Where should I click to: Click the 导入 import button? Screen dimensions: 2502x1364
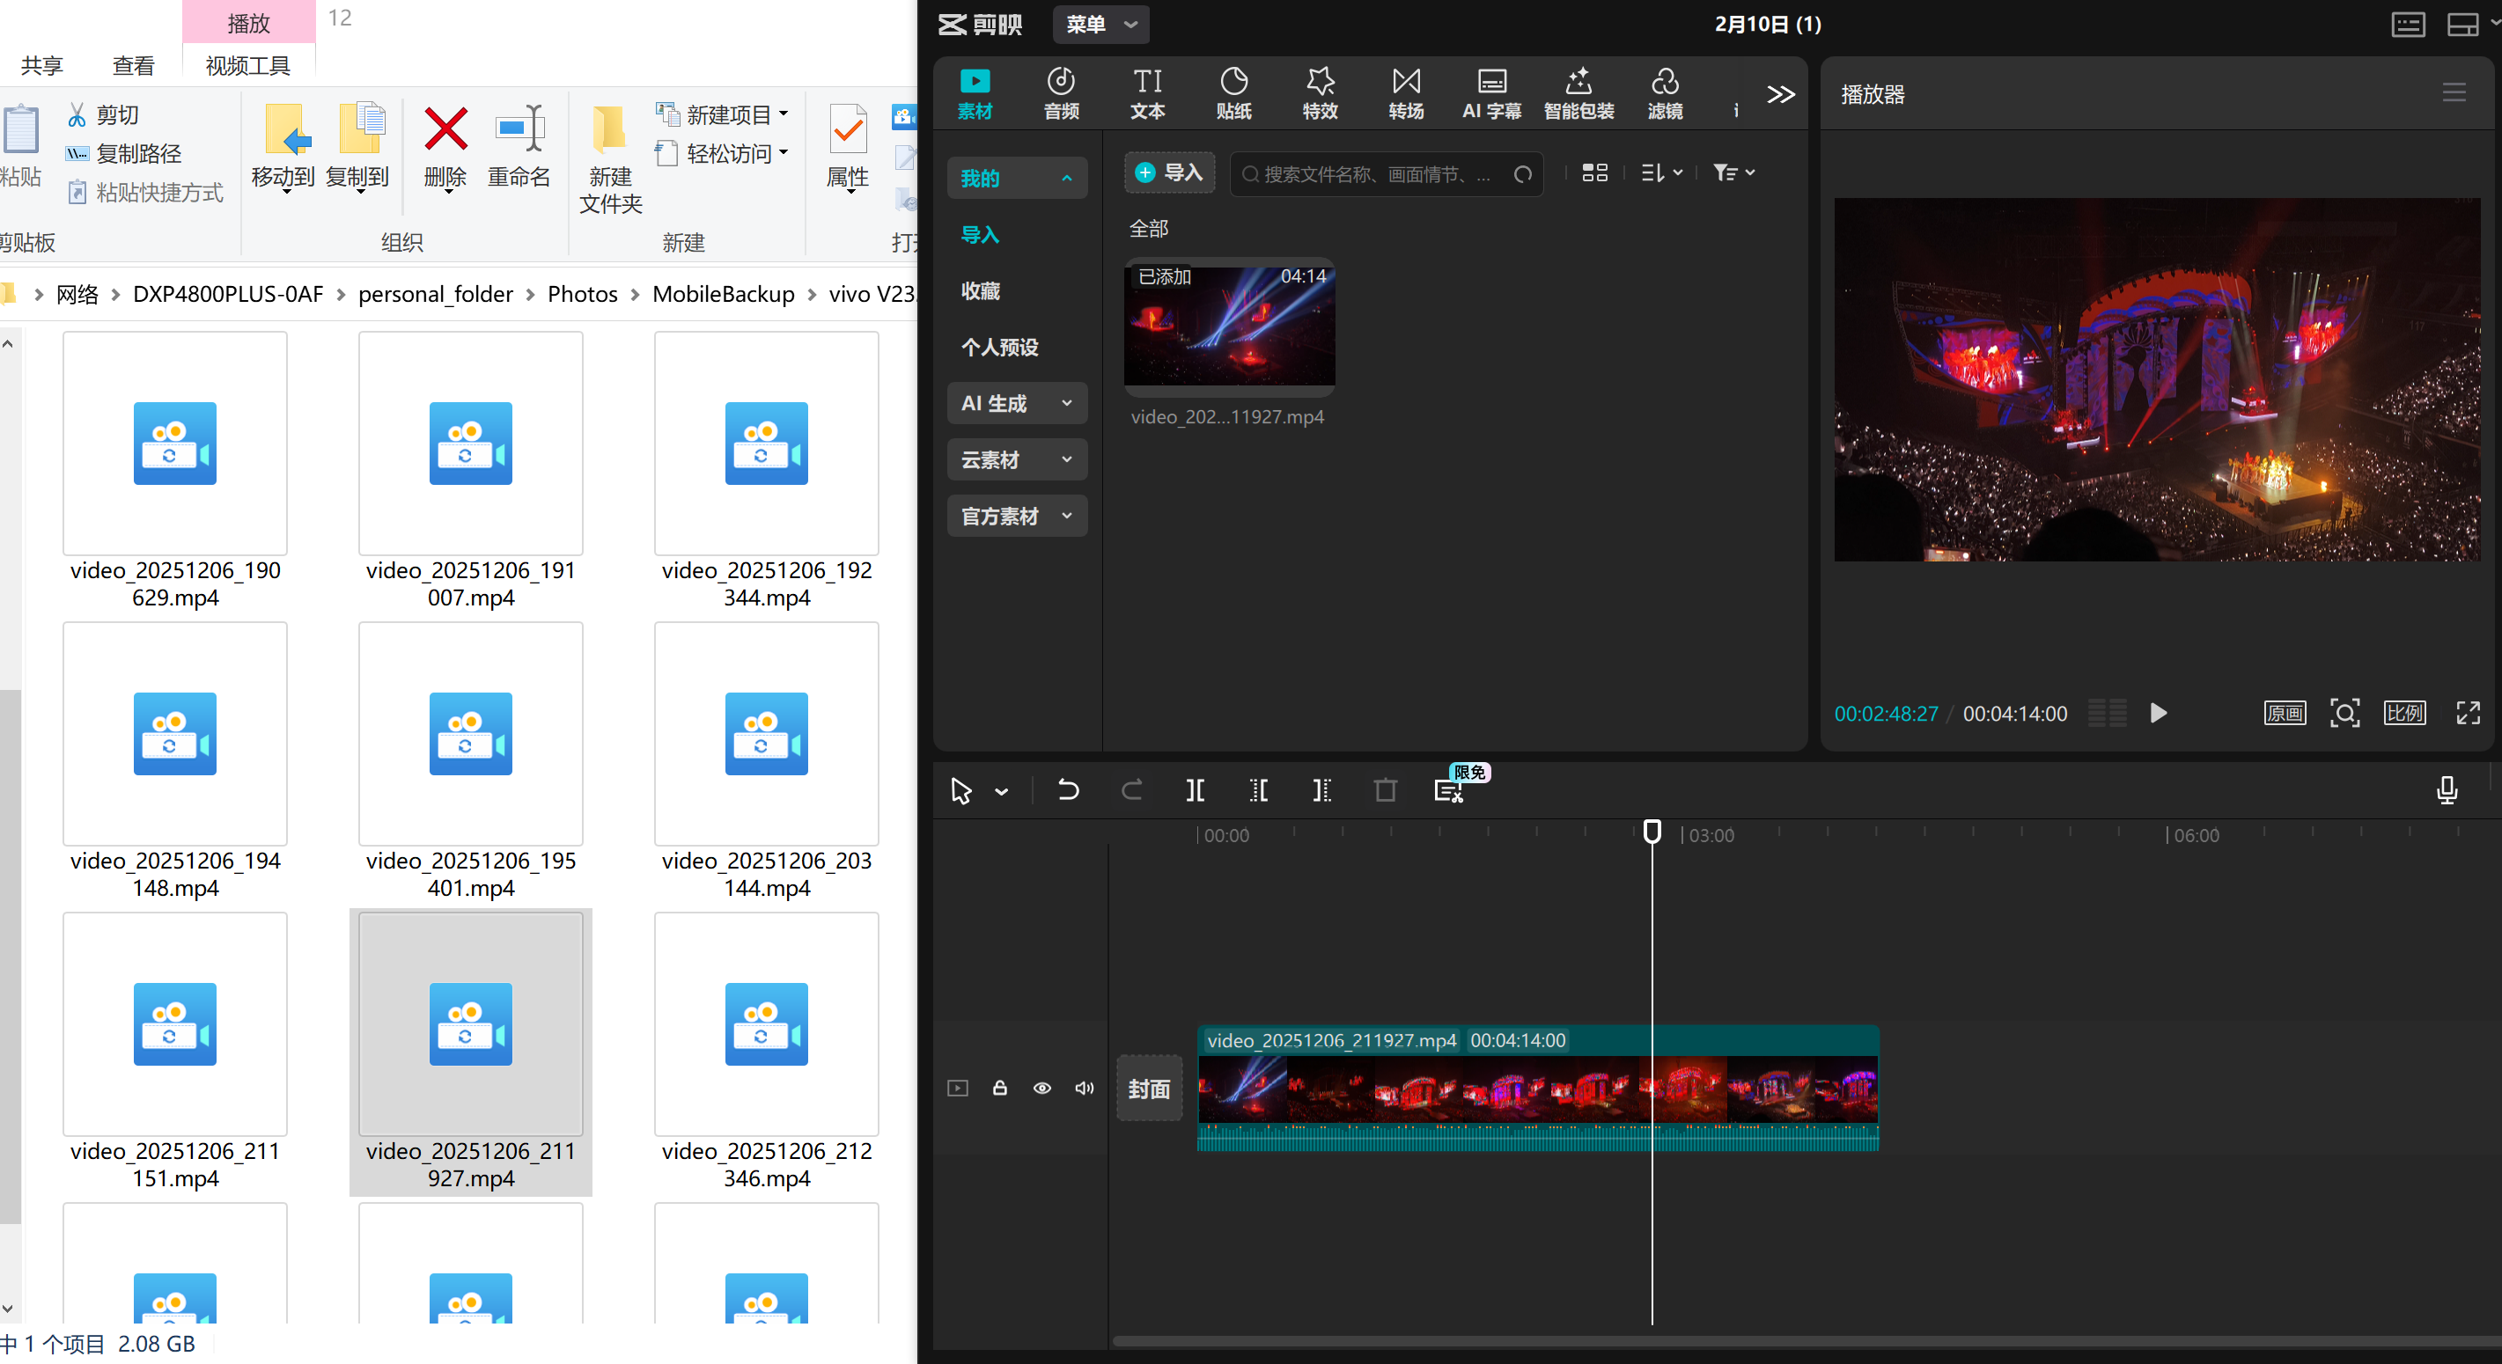(1169, 172)
